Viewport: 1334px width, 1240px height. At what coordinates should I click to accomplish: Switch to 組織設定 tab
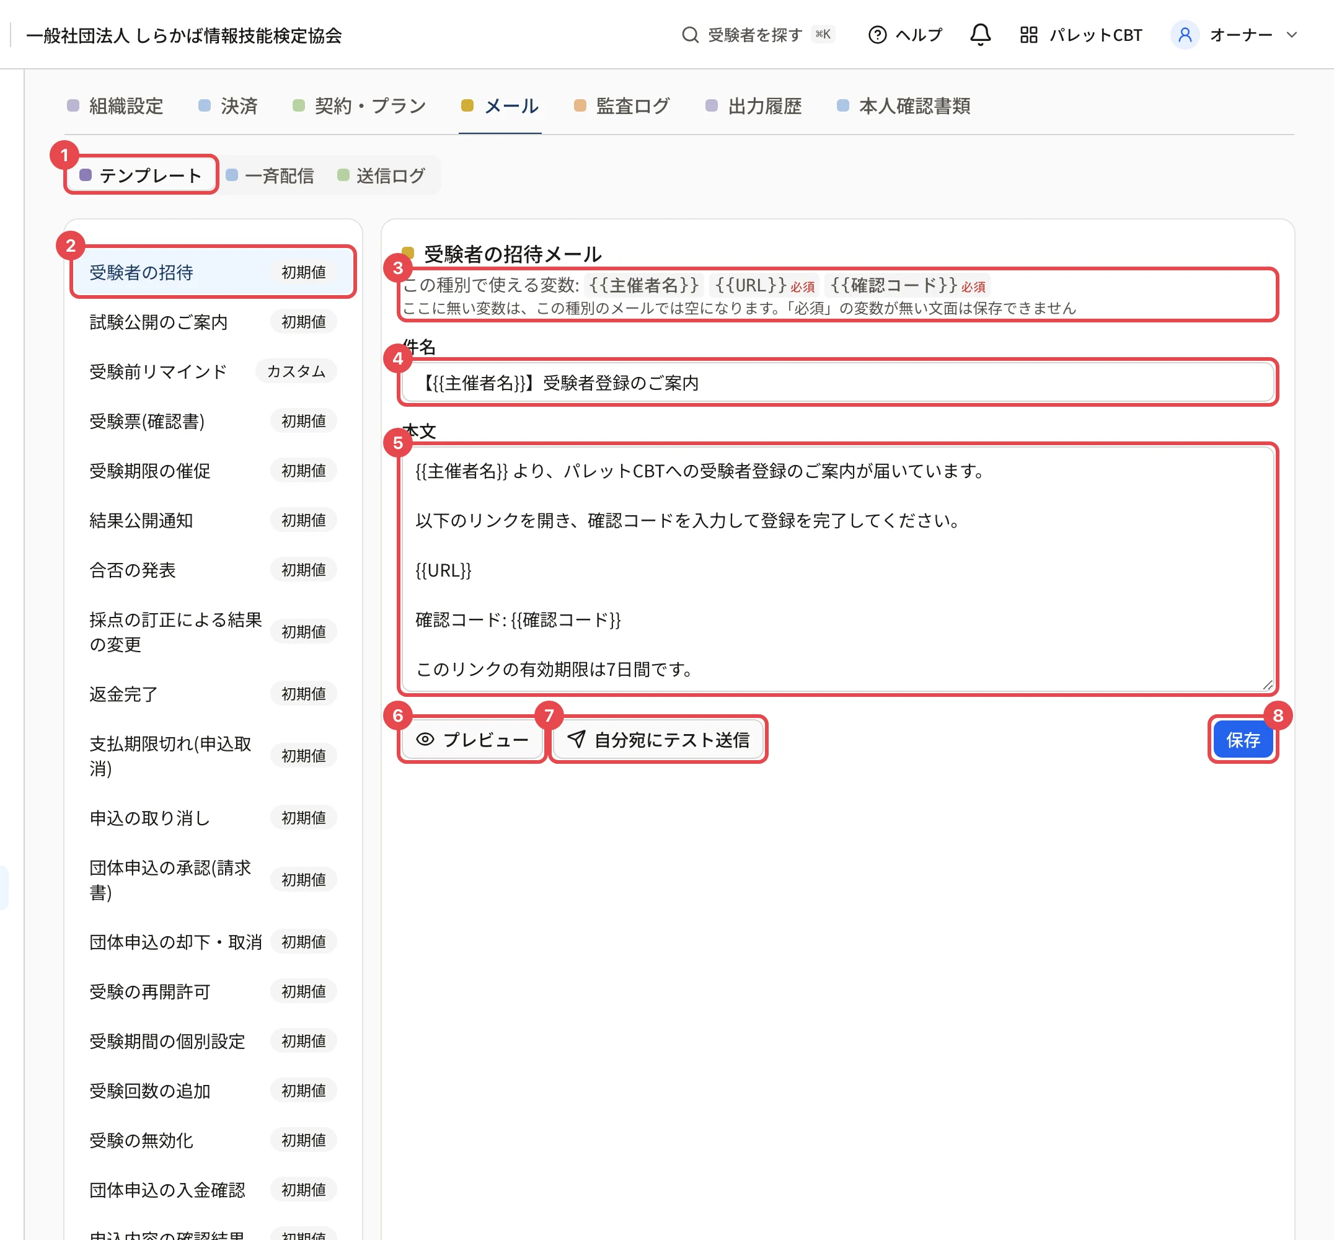[x=115, y=106]
